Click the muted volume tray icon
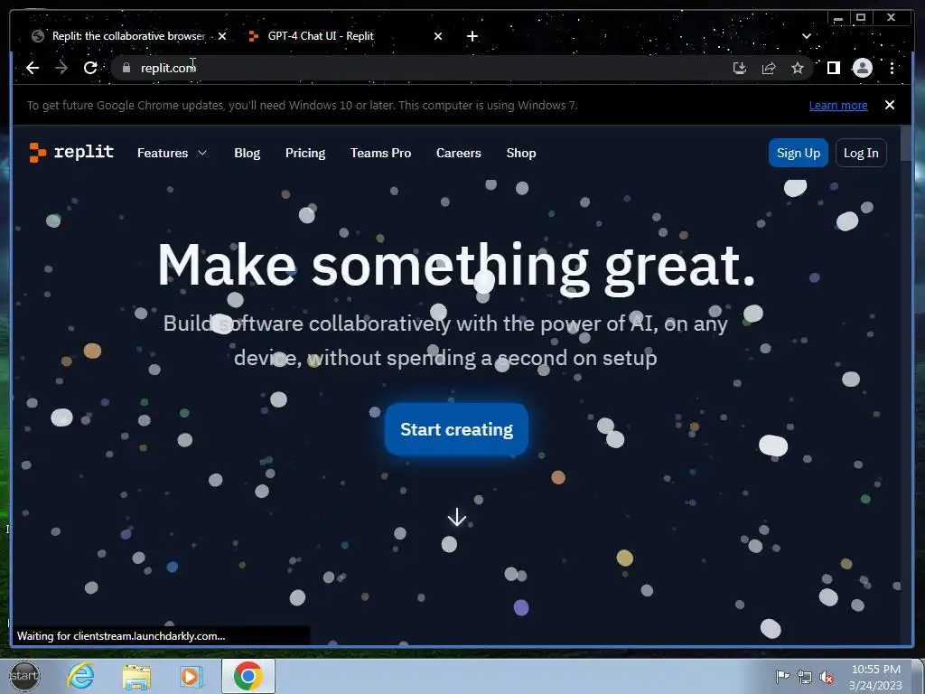This screenshot has height=694, width=925. [827, 677]
